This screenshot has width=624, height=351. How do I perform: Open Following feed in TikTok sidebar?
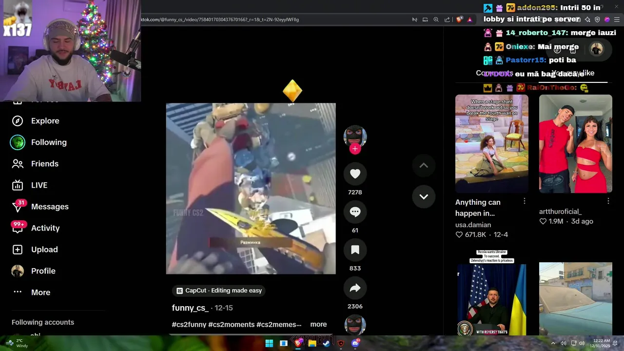coord(49,142)
